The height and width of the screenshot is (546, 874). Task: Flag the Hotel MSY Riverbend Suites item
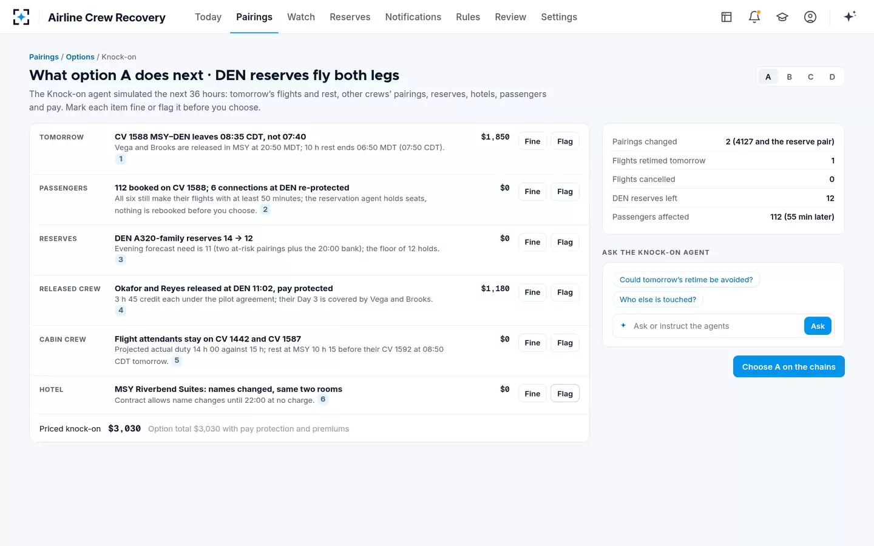click(565, 394)
